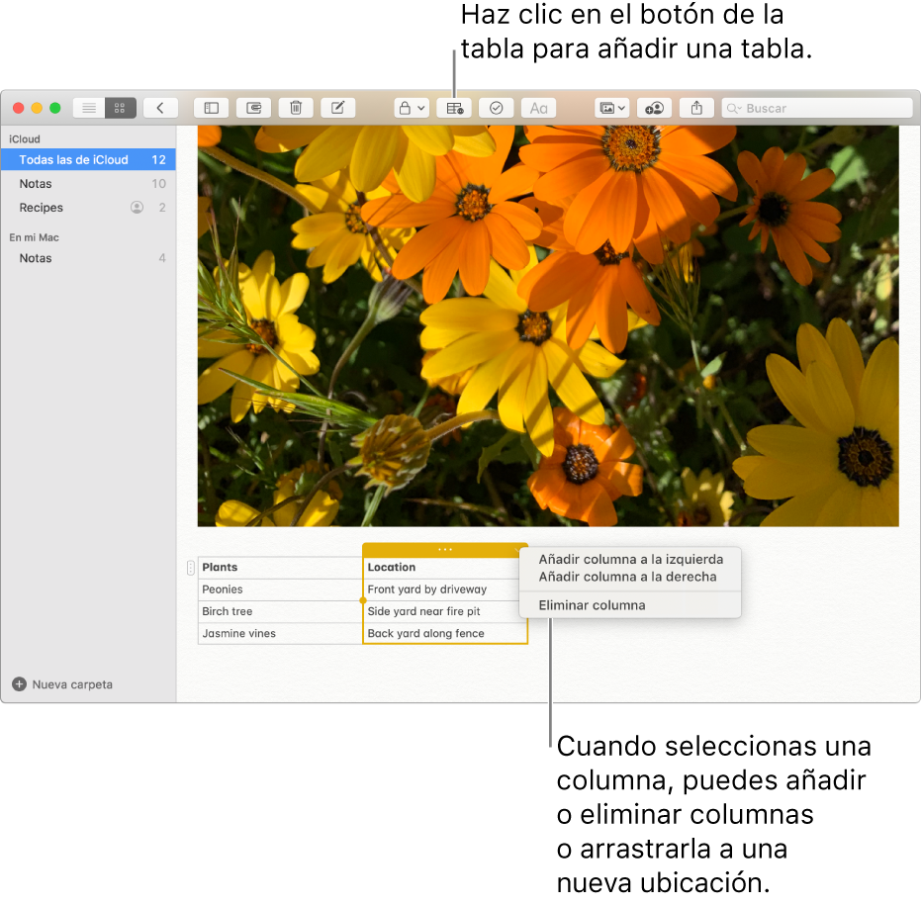921x905 pixels.
Task: Click the En mi Mac section header
Action: click(34, 237)
